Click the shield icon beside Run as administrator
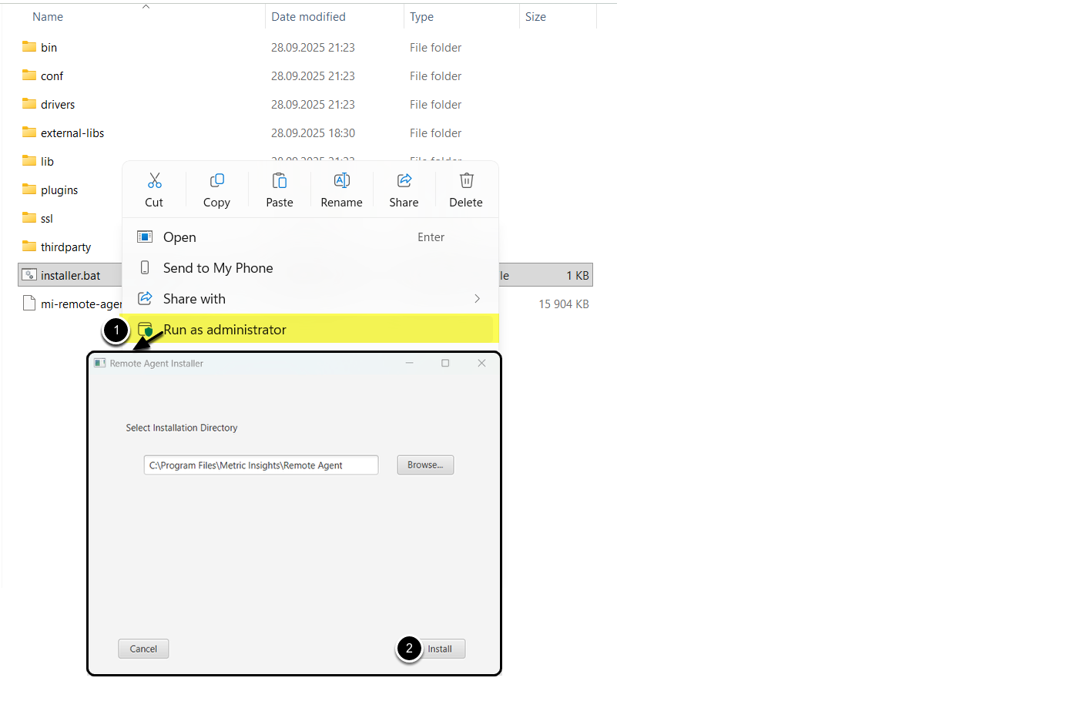The height and width of the screenshot is (708, 1073). [x=145, y=330]
